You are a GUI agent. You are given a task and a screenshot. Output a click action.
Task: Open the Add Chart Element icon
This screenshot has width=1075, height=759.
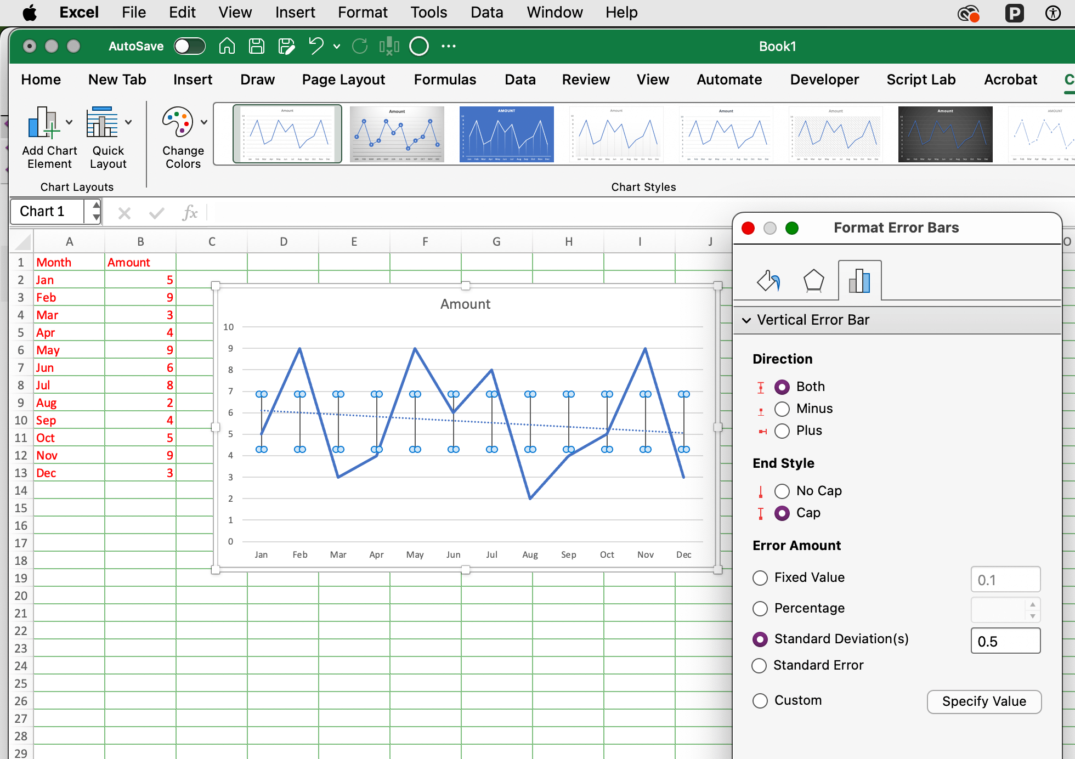click(x=43, y=122)
